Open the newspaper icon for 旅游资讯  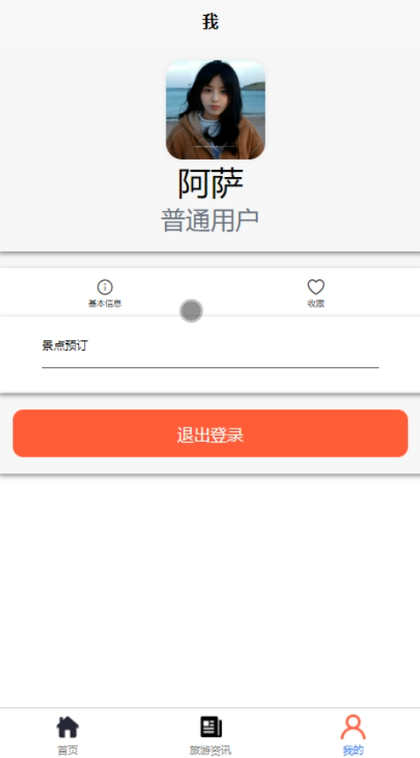211,727
